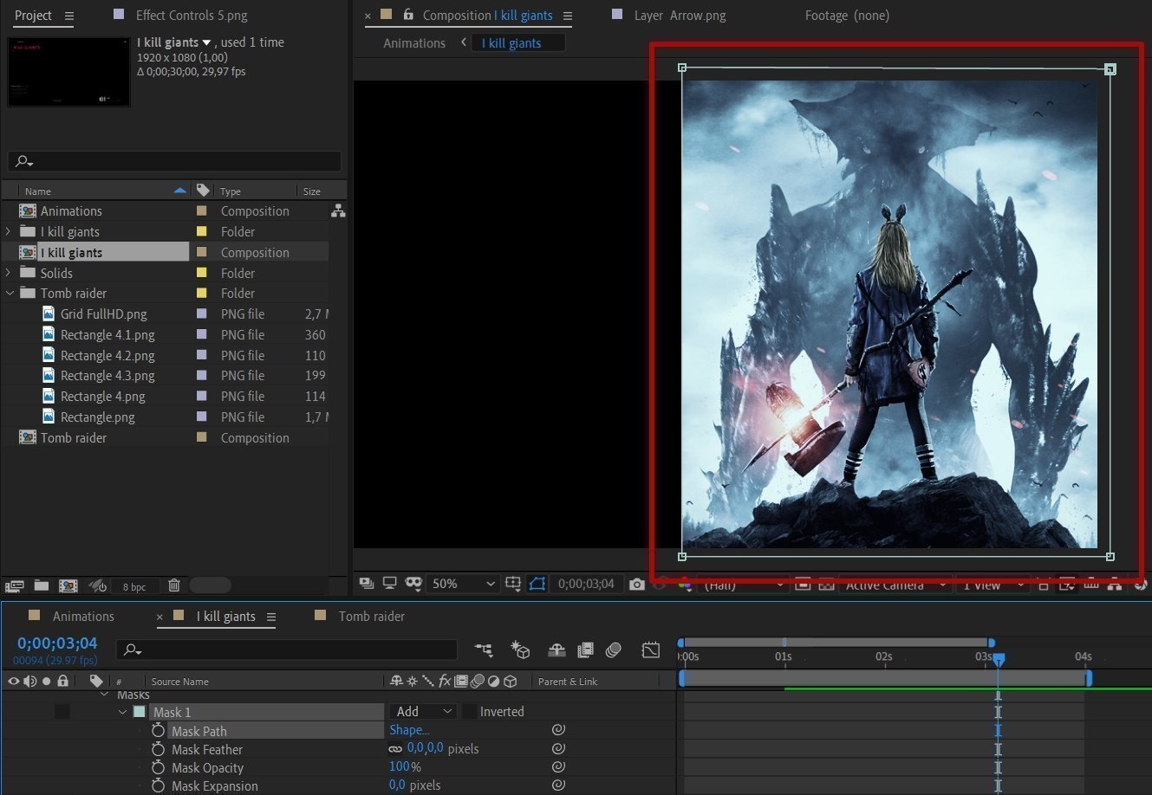The width and height of the screenshot is (1152, 795).
Task: Click the Composition Mini-Flowchart icon in timeline
Action: [484, 650]
